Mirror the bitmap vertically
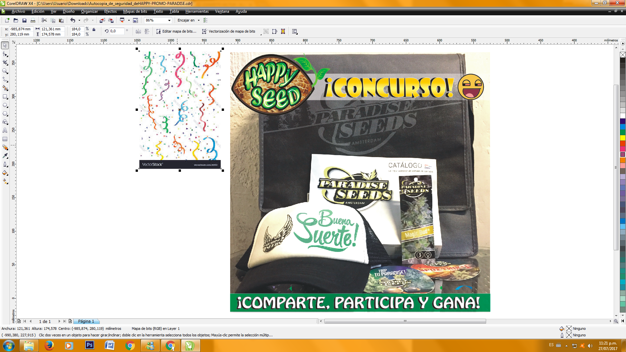Image resolution: width=626 pixels, height=352 pixels. (147, 31)
